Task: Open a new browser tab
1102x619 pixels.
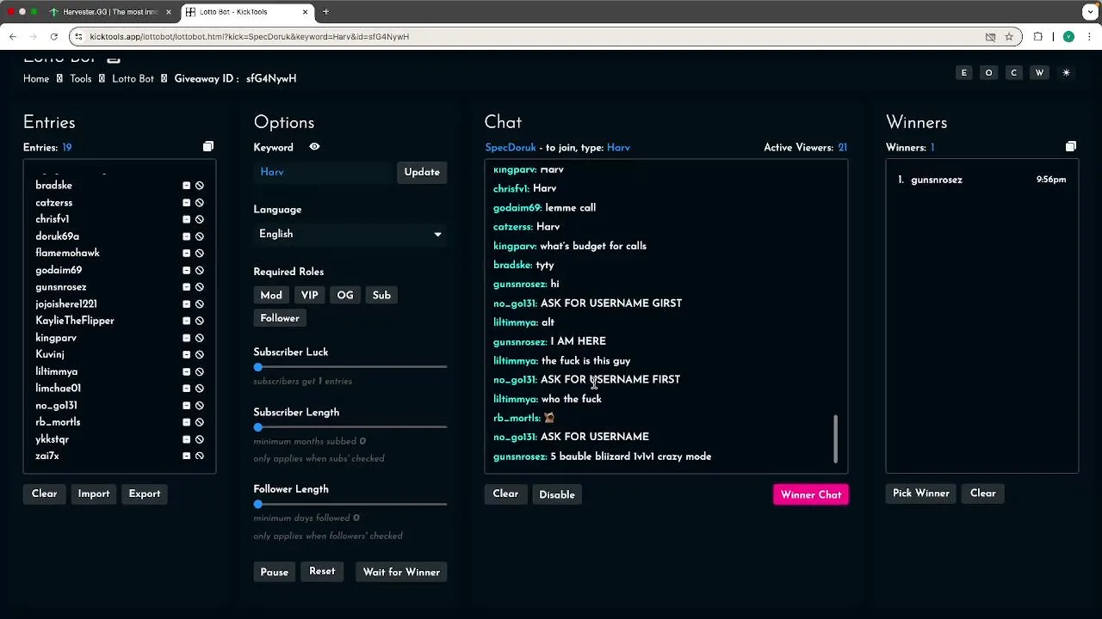Action: (x=326, y=12)
